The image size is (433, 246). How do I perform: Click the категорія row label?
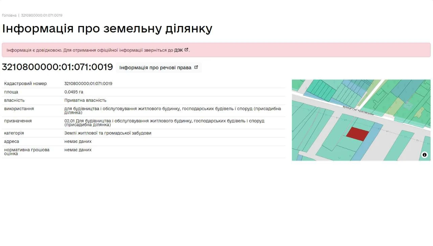[x=14, y=133]
